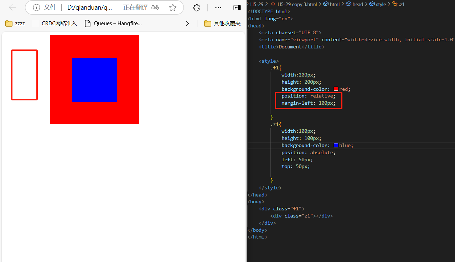This screenshot has height=262, width=455.
Task: Open the Queues – Hangfire bookmark
Action: point(113,23)
